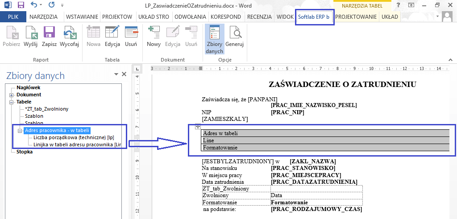Click ZAŚWIADCZENIE O ZATRUDNIENIU heading

(x=342, y=84)
